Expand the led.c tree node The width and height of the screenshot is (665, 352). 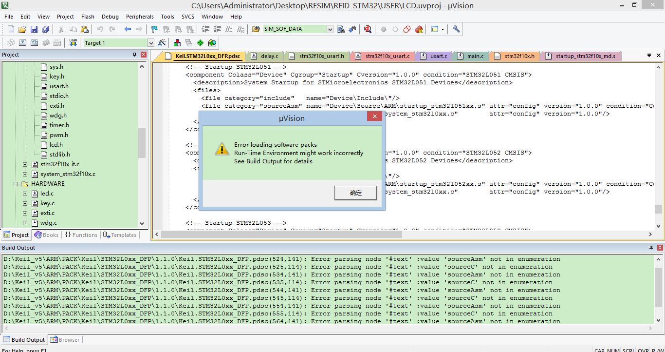tap(25, 194)
